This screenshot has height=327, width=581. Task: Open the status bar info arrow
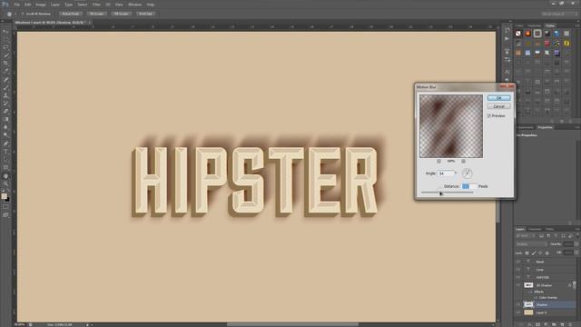point(88,325)
